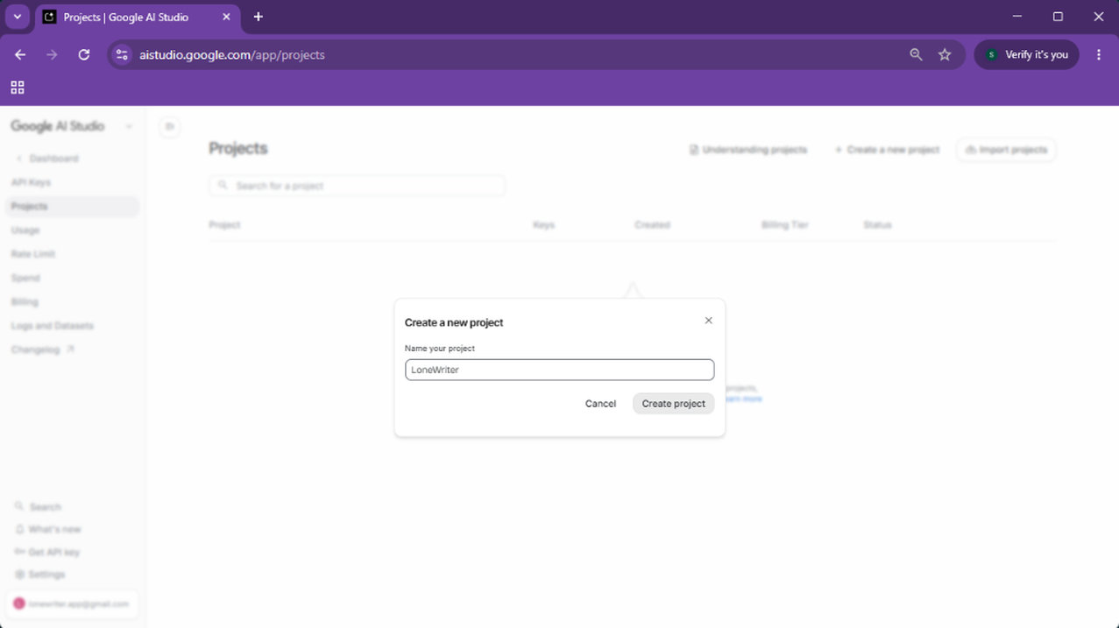This screenshot has height=628, width=1119.
Task: Open the apps grid in bookmarks bar
Action: click(18, 88)
